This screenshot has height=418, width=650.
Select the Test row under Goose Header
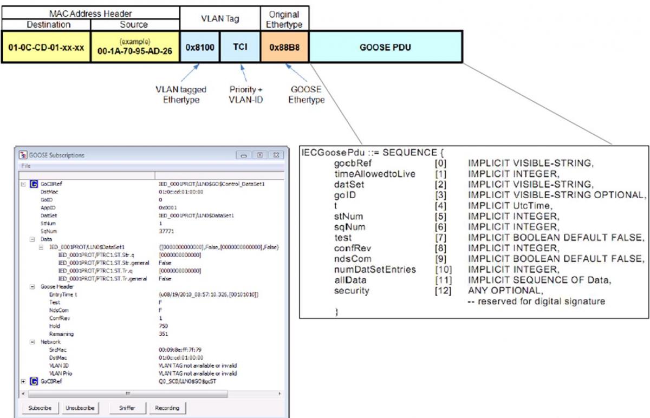(x=151, y=302)
